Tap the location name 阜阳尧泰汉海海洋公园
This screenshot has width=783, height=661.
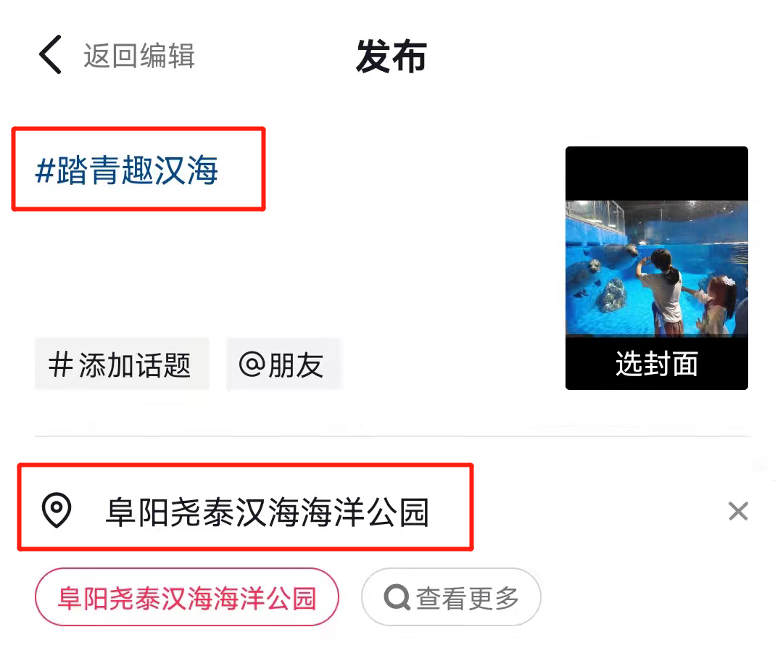[x=267, y=512]
